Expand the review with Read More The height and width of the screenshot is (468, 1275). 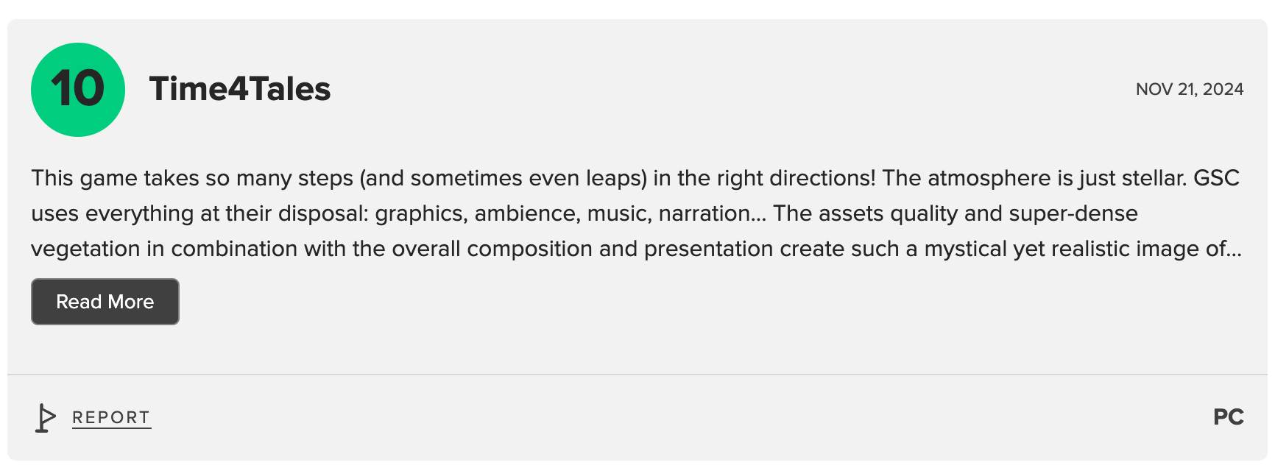105,302
